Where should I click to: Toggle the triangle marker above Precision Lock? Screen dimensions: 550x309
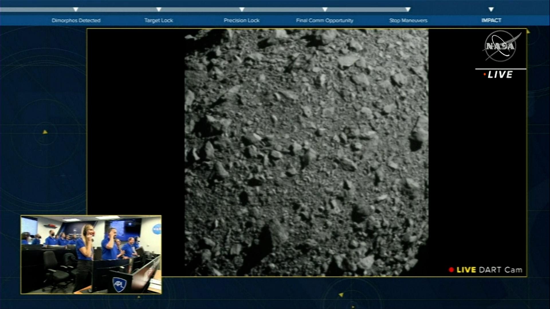point(241,9)
